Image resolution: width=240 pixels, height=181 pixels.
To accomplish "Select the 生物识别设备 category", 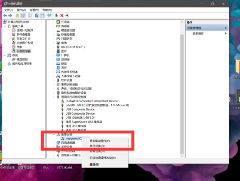I will pyautogui.click(x=69, y=84).
